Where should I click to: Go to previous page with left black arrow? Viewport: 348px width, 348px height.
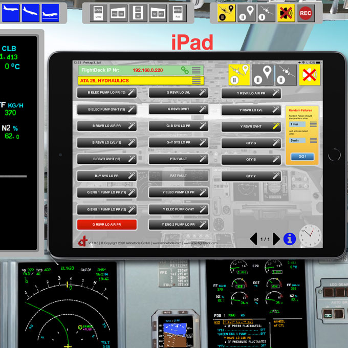253,239
